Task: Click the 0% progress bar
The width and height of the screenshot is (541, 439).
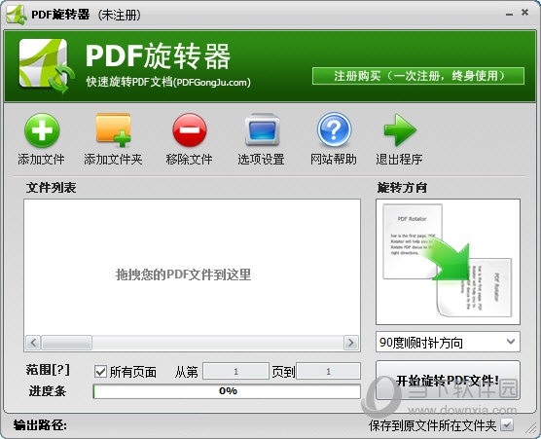Action: 227,391
